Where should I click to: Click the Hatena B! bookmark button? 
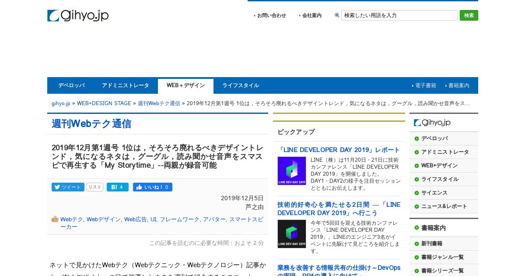118,187
